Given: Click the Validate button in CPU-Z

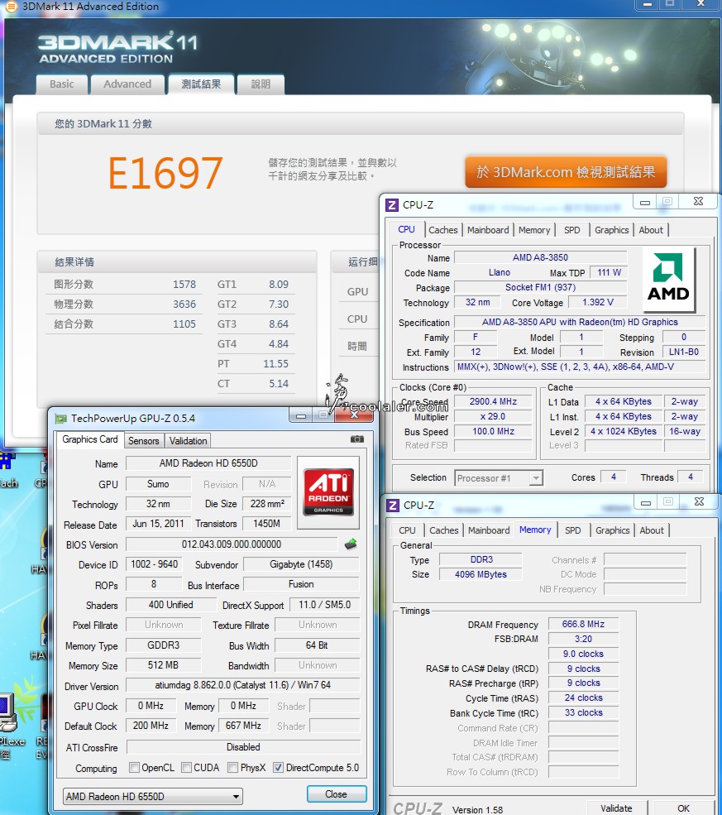Looking at the screenshot, I should pyautogui.click(x=617, y=808).
